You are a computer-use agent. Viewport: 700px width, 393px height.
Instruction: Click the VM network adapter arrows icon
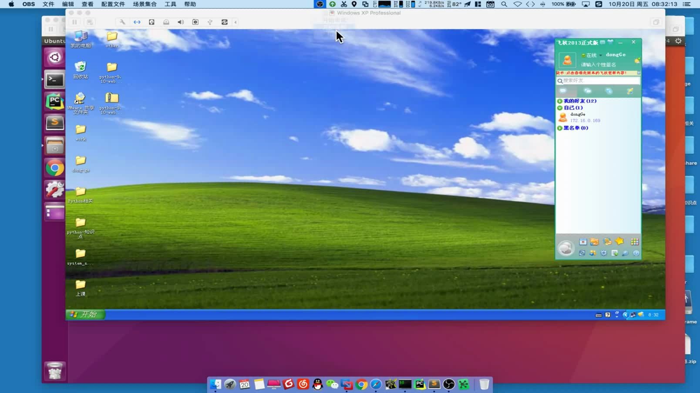[x=137, y=22]
